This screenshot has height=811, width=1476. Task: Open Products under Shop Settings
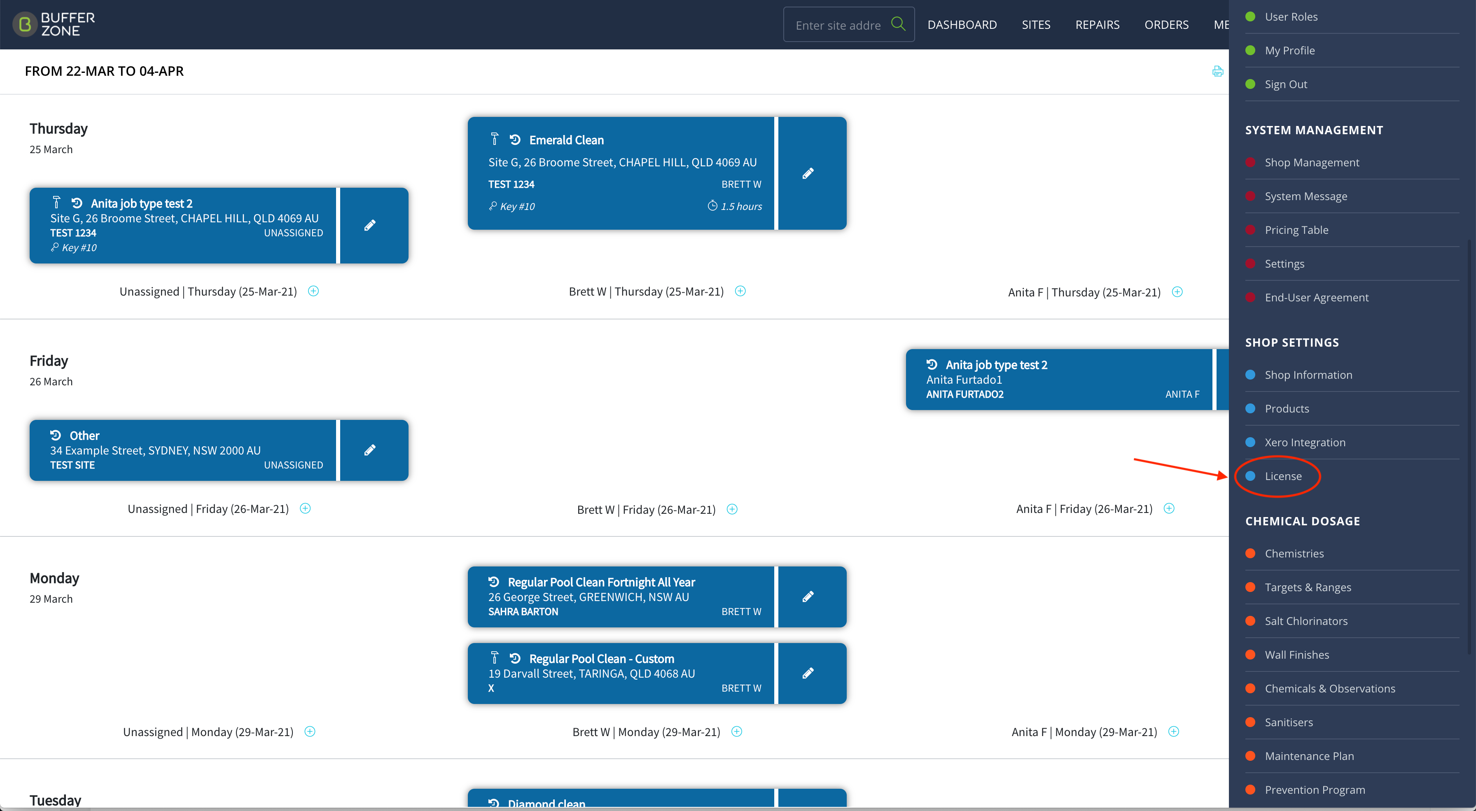[1352, 409]
